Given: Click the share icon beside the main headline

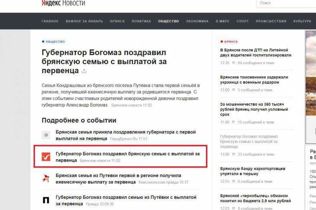Looking at the screenshot, I should coord(84,71).
